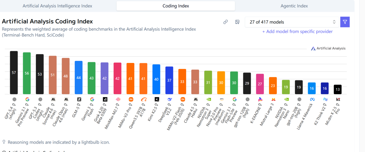Click the Mi:dm K 2.5 Pro bar showing 13
Viewport: 365px width, 152px height.
[x=338, y=89]
